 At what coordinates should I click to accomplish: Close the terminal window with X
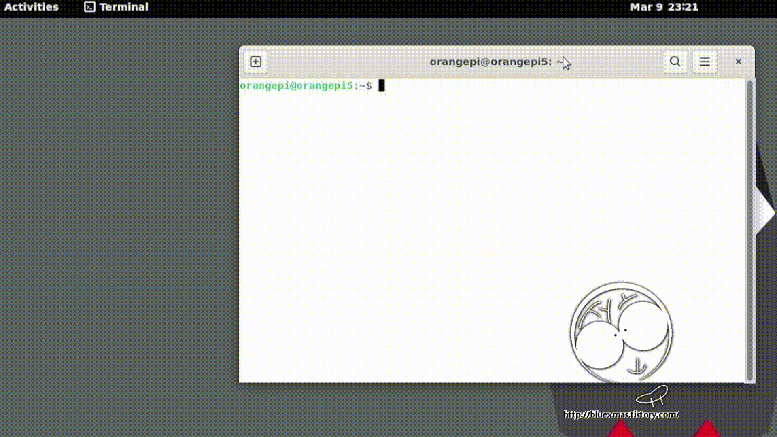(738, 62)
